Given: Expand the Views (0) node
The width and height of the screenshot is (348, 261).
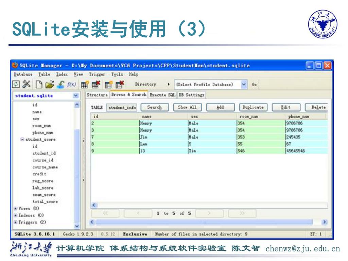Looking at the screenshot, I should tap(16, 208).
